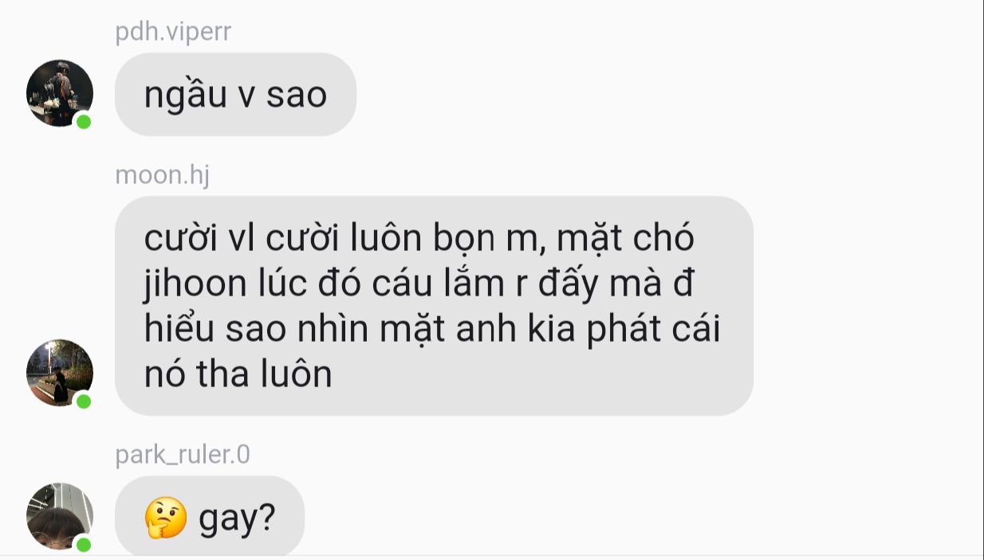Viewport: 984px width, 560px height.
Task: Select moon.hj's long message bubble
Action: pyautogui.click(x=434, y=306)
